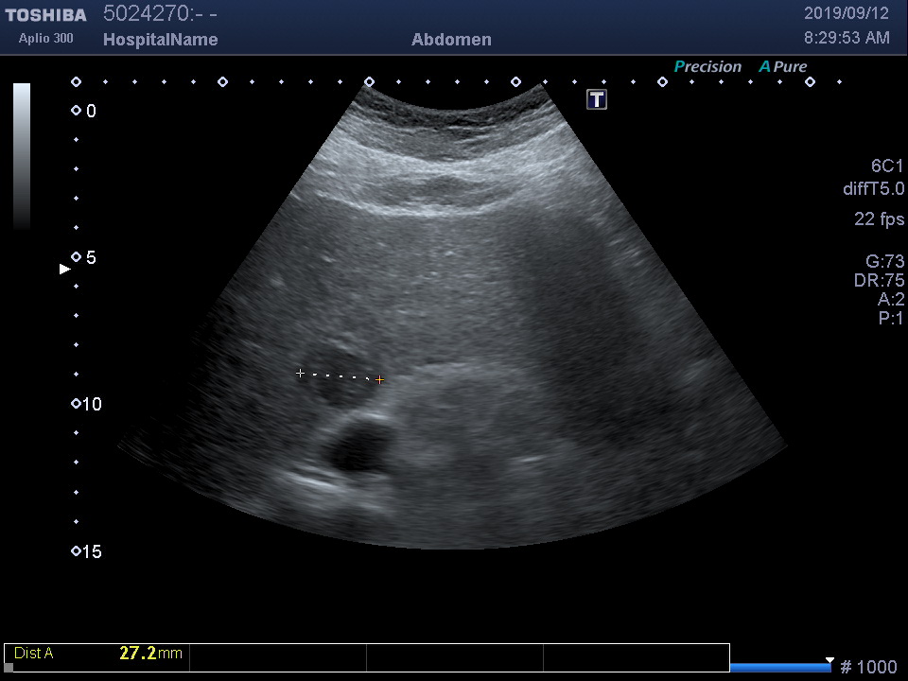Click the Abdomen preset label
This screenshot has width=908, height=681.
[x=451, y=40]
